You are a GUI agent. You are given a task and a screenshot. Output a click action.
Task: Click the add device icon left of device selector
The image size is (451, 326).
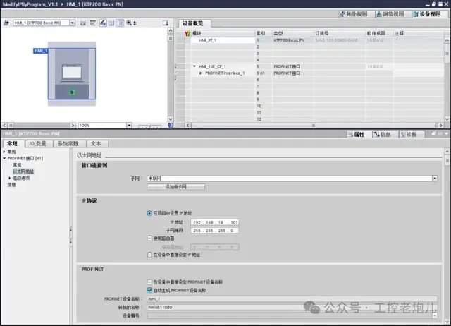tap(6, 23)
